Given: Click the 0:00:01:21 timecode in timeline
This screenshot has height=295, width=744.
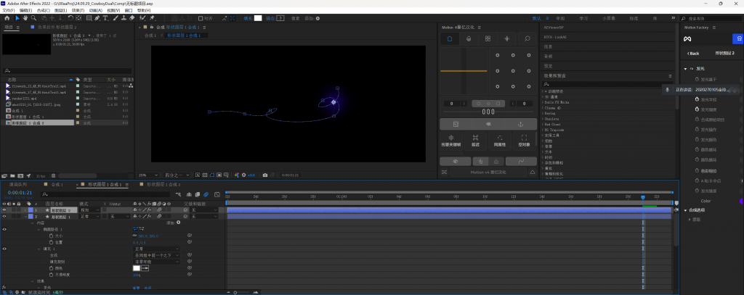Looking at the screenshot, I should click(18, 194).
